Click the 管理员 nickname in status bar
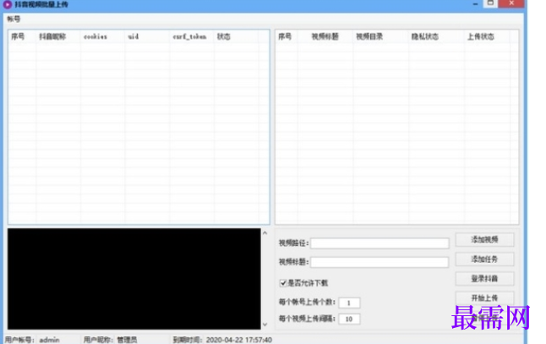This screenshot has width=546, height=344. point(127,340)
